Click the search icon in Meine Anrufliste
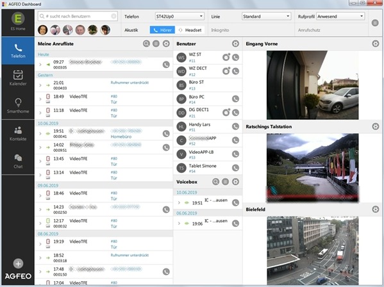The height and width of the screenshot is (287, 384). pos(146,44)
